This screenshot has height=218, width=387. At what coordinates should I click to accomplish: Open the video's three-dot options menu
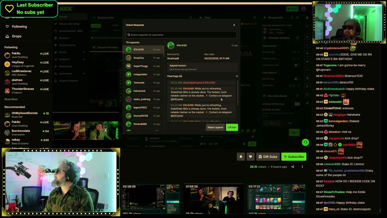302,167
